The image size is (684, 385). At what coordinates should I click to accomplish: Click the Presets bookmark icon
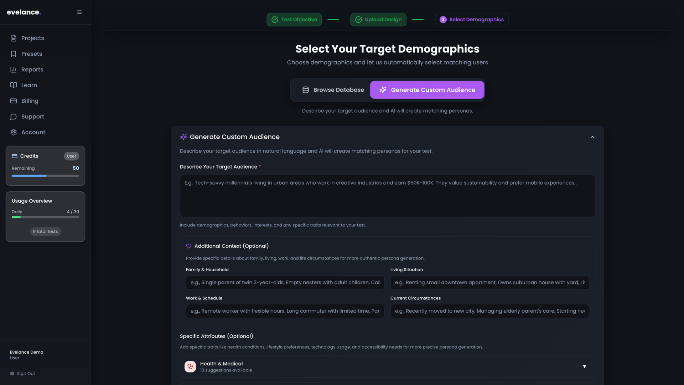tap(14, 54)
